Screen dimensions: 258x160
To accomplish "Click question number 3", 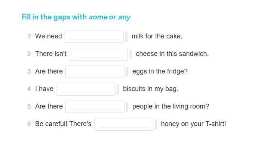I will [29, 72].
